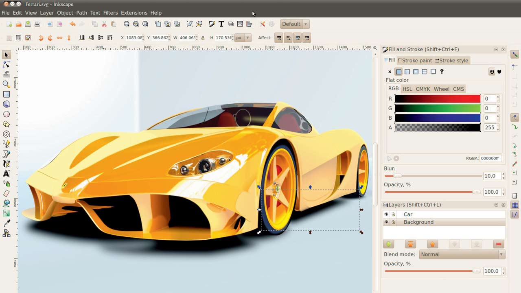Open the Filters menu
Image resolution: width=521 pixels, height=293 pixels.
[110, 13]
